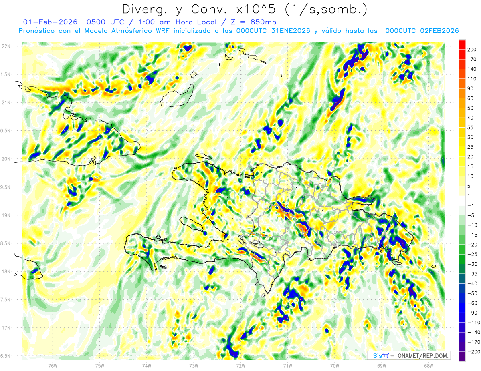This screenshot has height=371, width=481.
Task: Click the '-5' color bar label
Action: (x=471, y=215)
